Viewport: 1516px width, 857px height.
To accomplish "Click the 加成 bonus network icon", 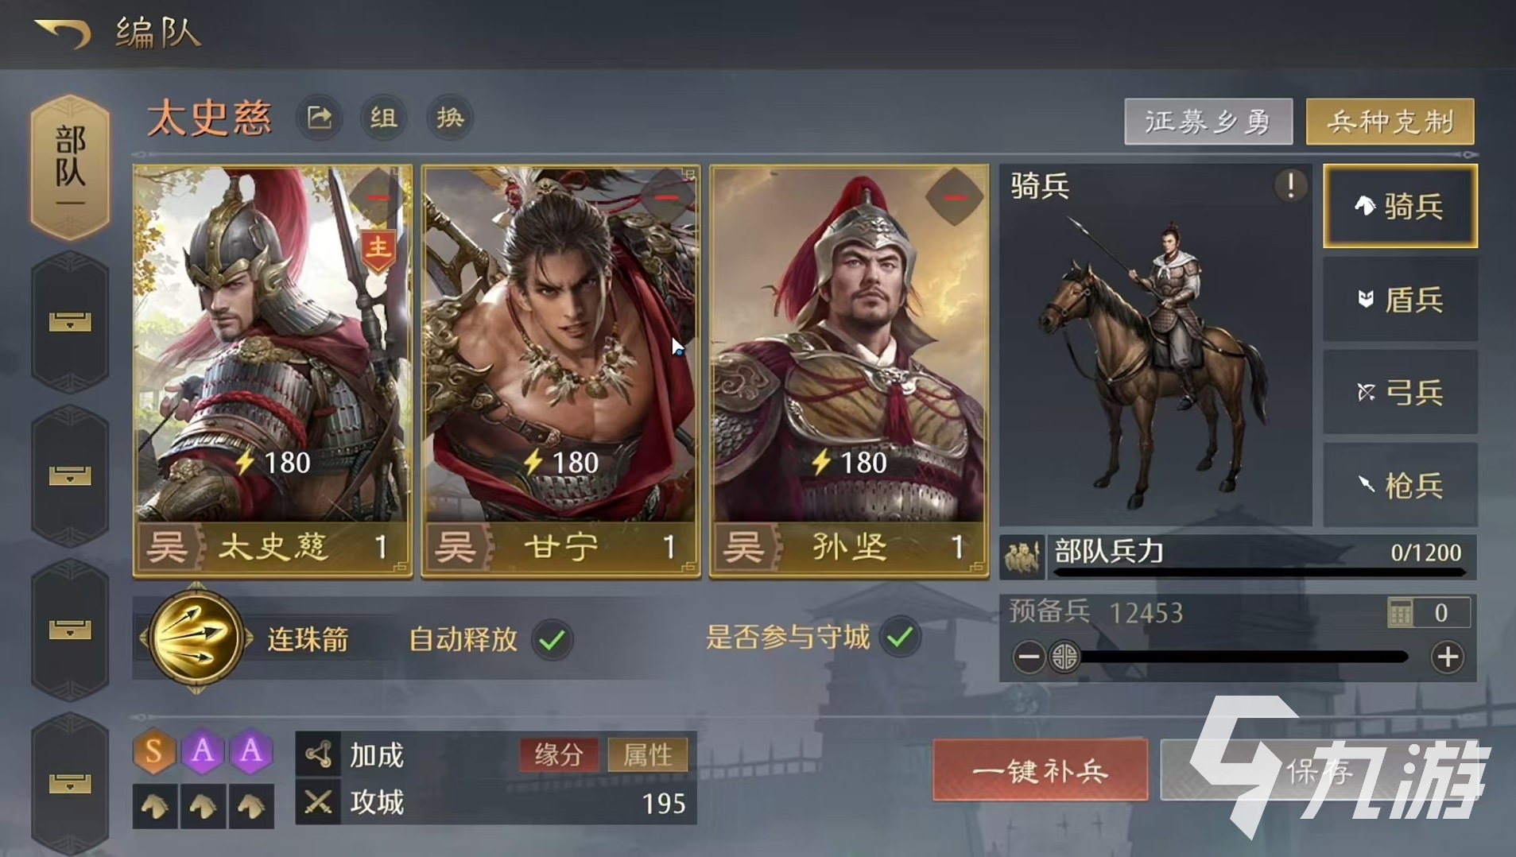I will coord(318,754).
